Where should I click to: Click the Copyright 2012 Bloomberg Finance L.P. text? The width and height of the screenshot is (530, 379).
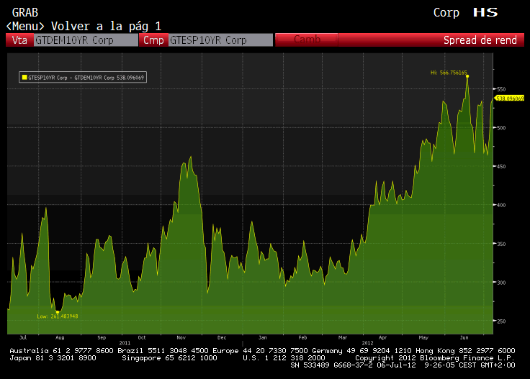[435, 357]
